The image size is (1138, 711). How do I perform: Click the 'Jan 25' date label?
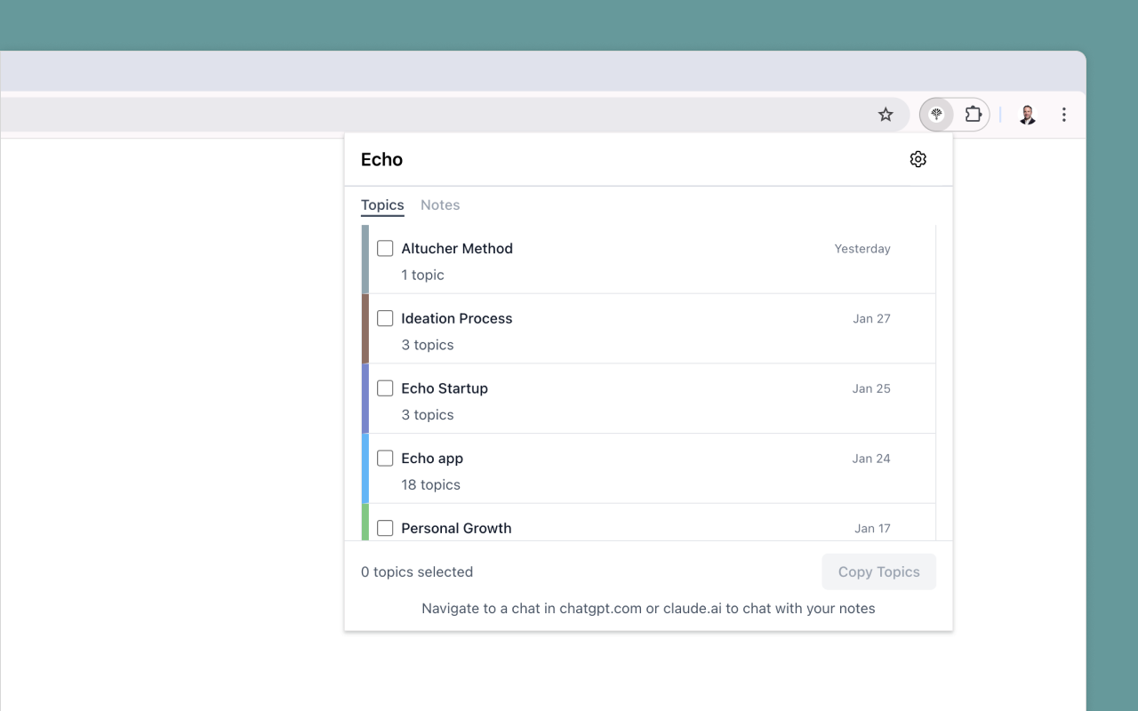tap(871, 388)
